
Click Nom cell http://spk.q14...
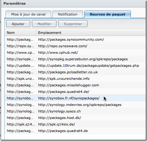point(21,124)
